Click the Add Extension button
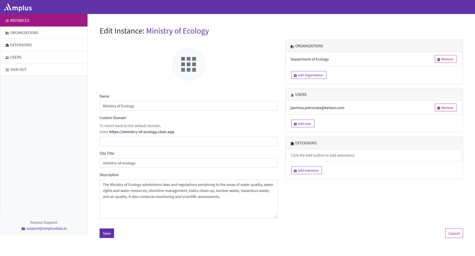 tap(306, 170)
